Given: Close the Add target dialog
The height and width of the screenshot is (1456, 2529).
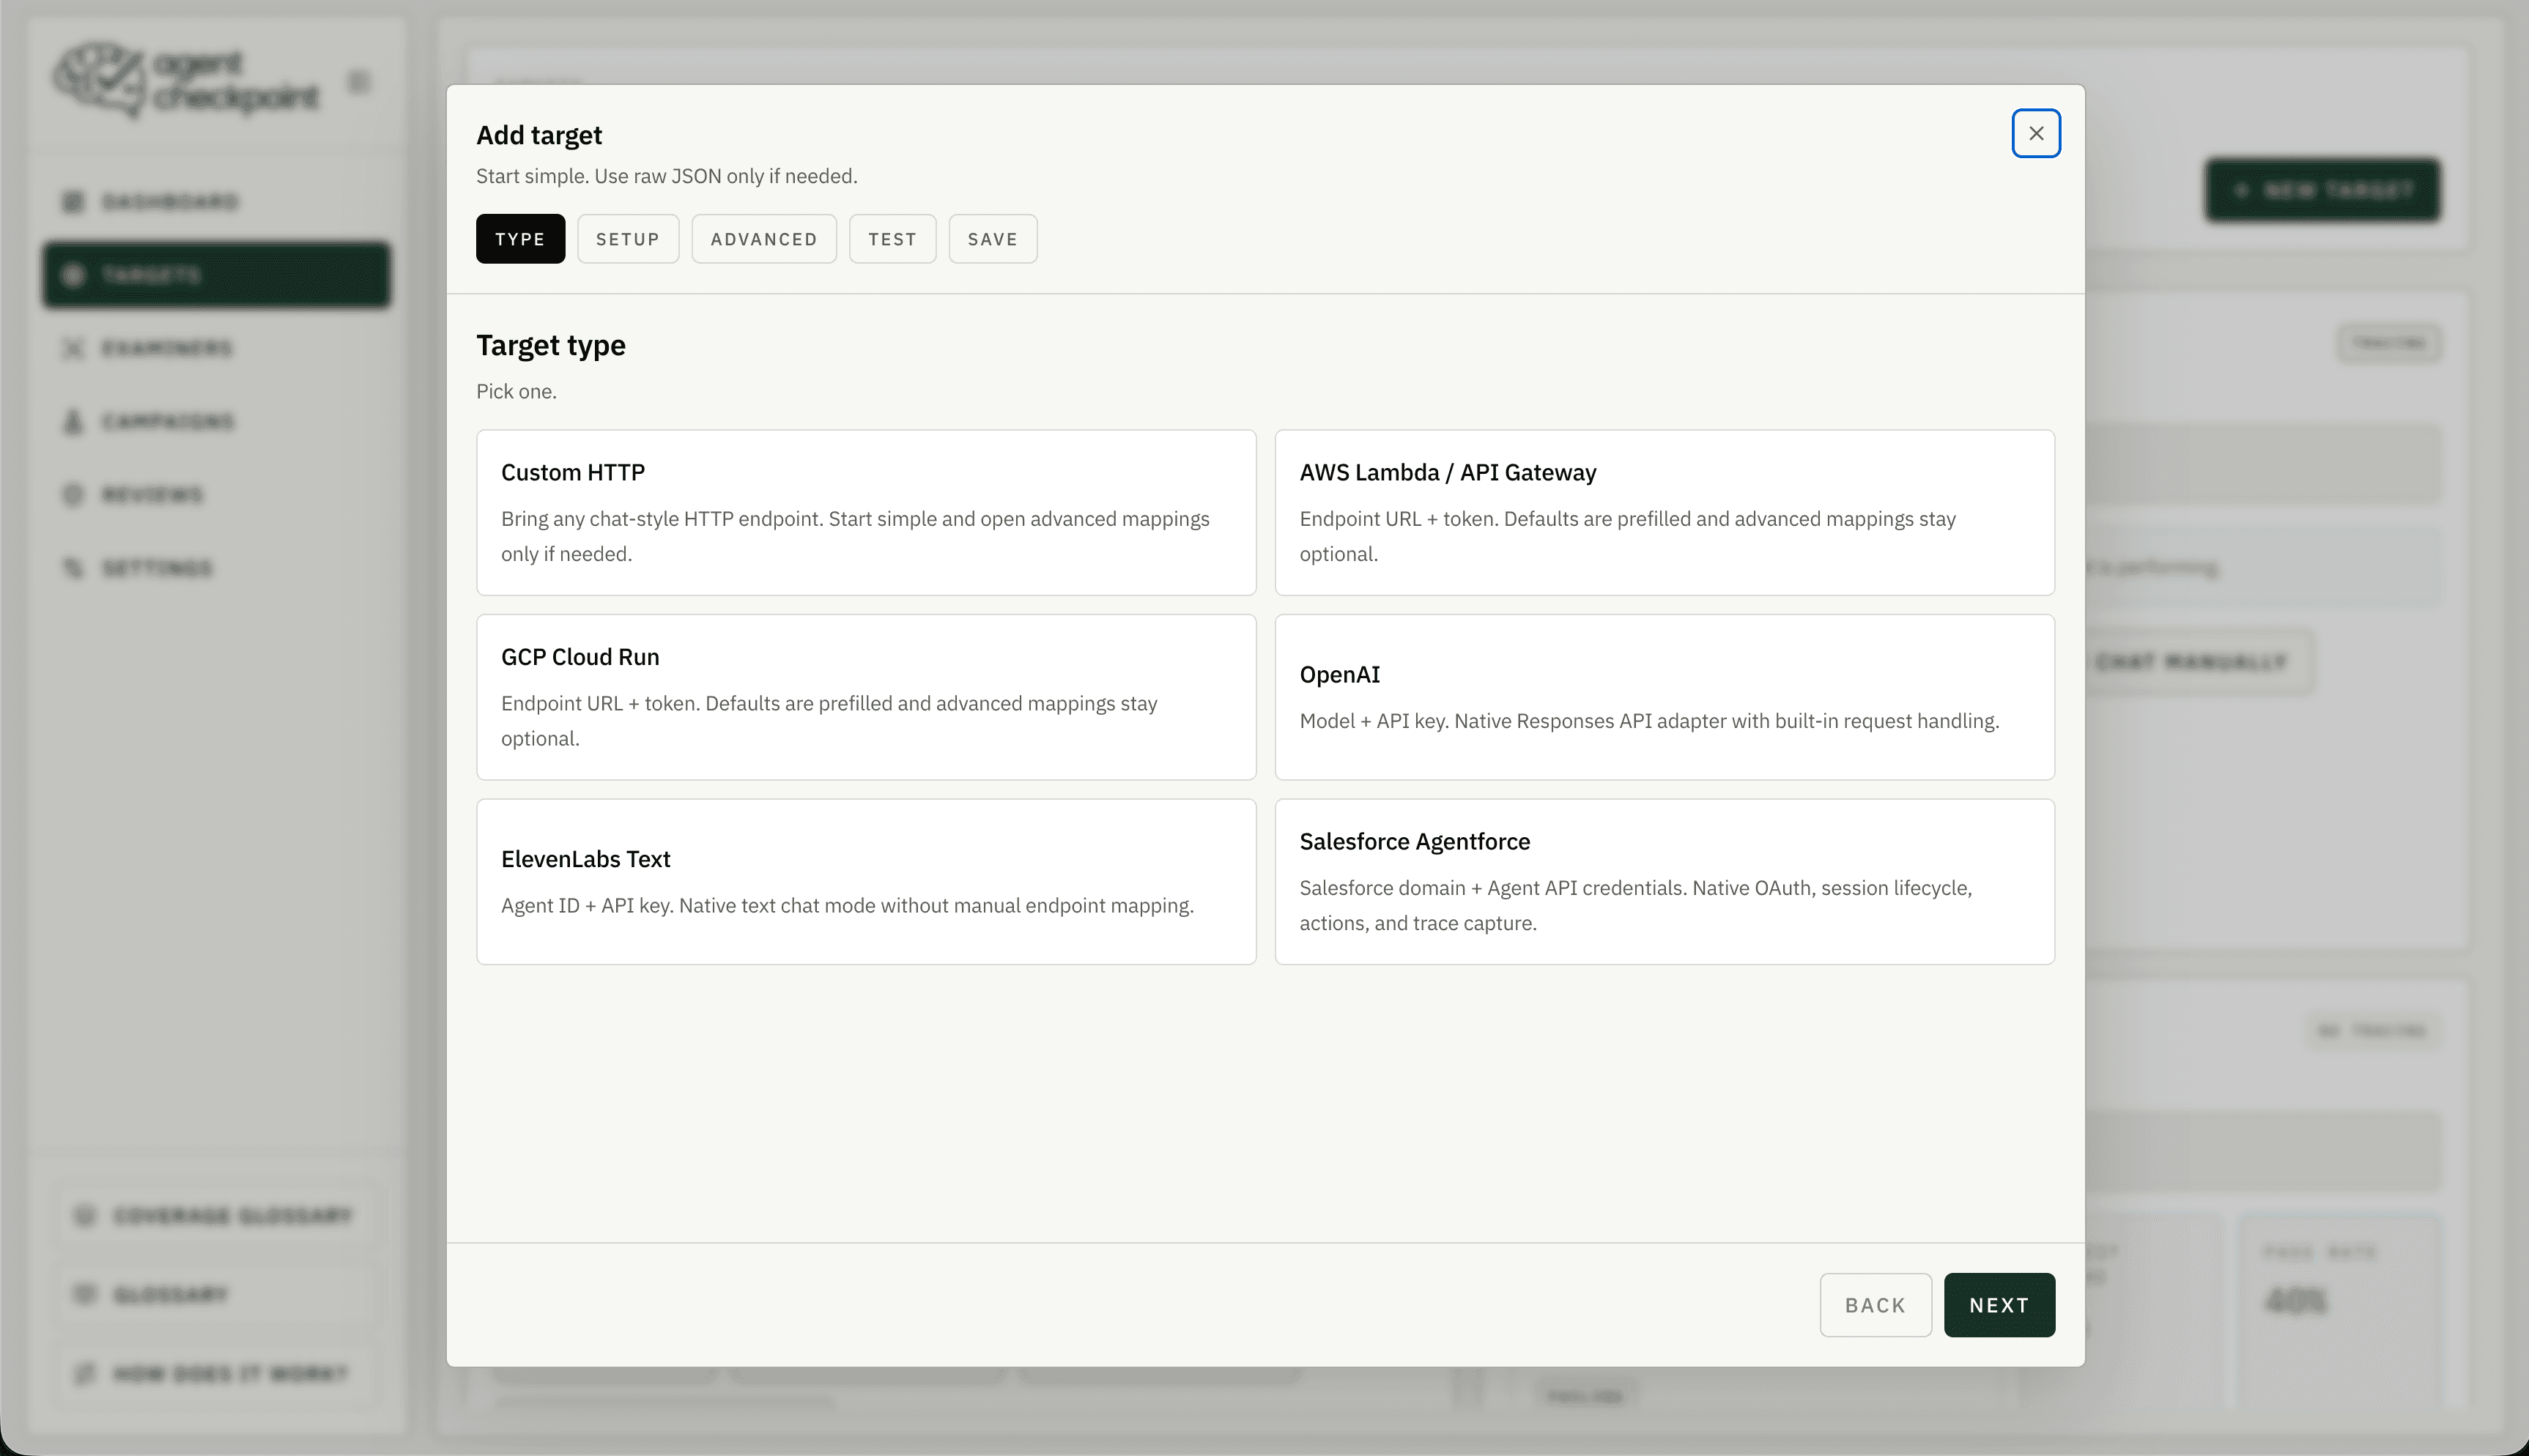Looking at the screenshot, I should 2035,133.
